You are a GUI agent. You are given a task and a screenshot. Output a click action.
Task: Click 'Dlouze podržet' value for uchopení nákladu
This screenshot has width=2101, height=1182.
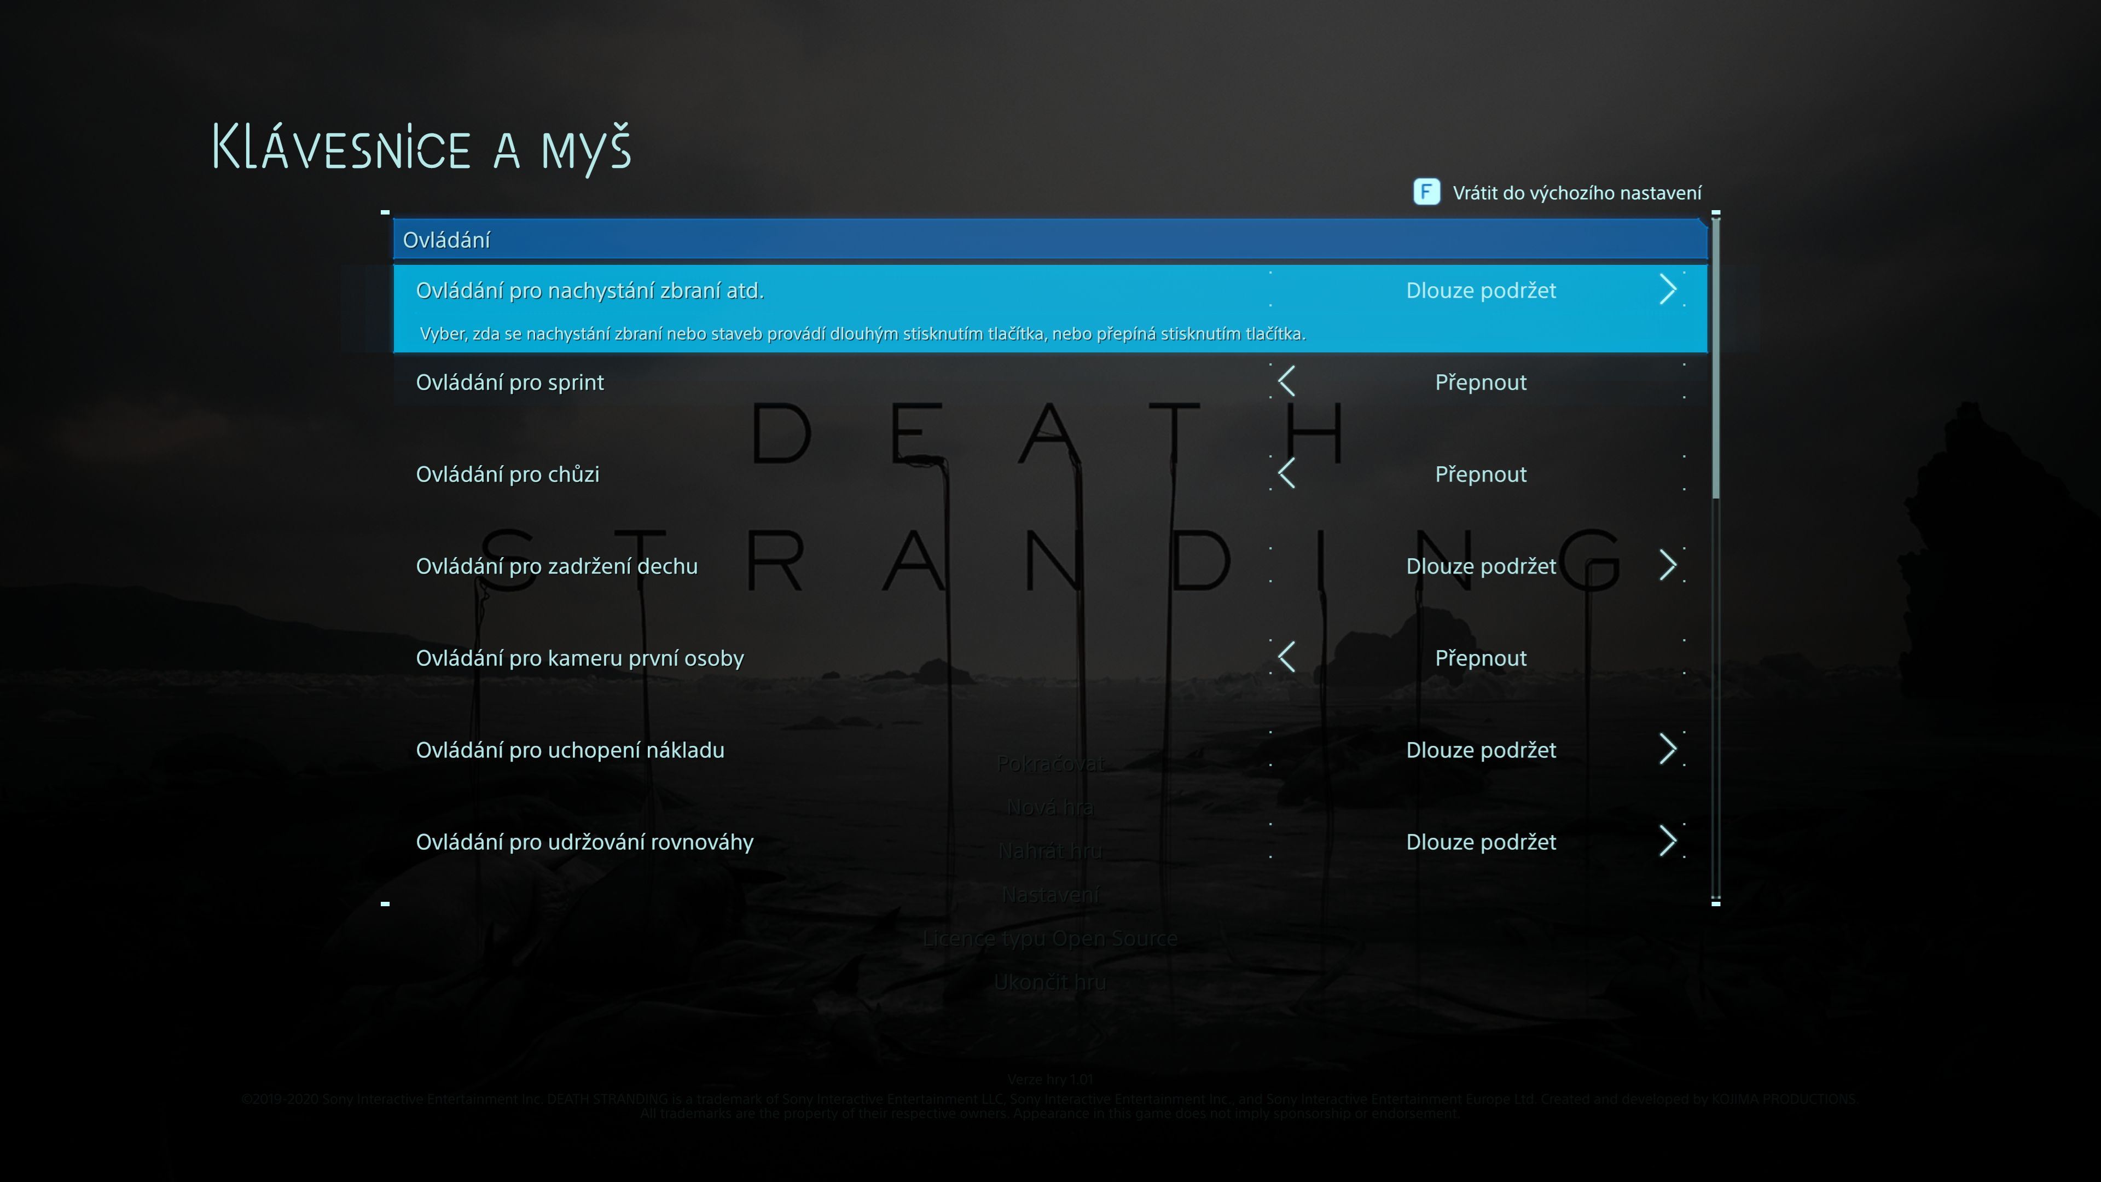tap(1481, 750)
